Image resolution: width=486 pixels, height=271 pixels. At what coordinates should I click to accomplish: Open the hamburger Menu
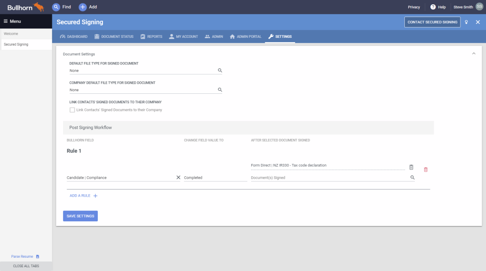click(12, 21)
